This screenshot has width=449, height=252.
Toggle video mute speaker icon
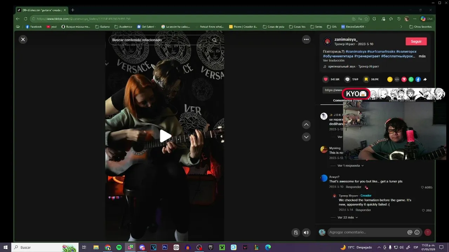click(x=306, y=232)
